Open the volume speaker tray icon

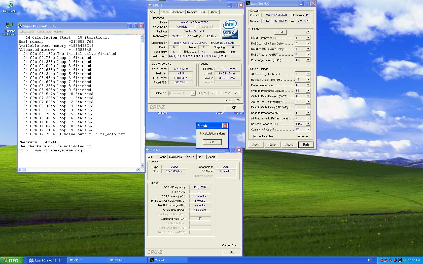click(x=395, y=260)
